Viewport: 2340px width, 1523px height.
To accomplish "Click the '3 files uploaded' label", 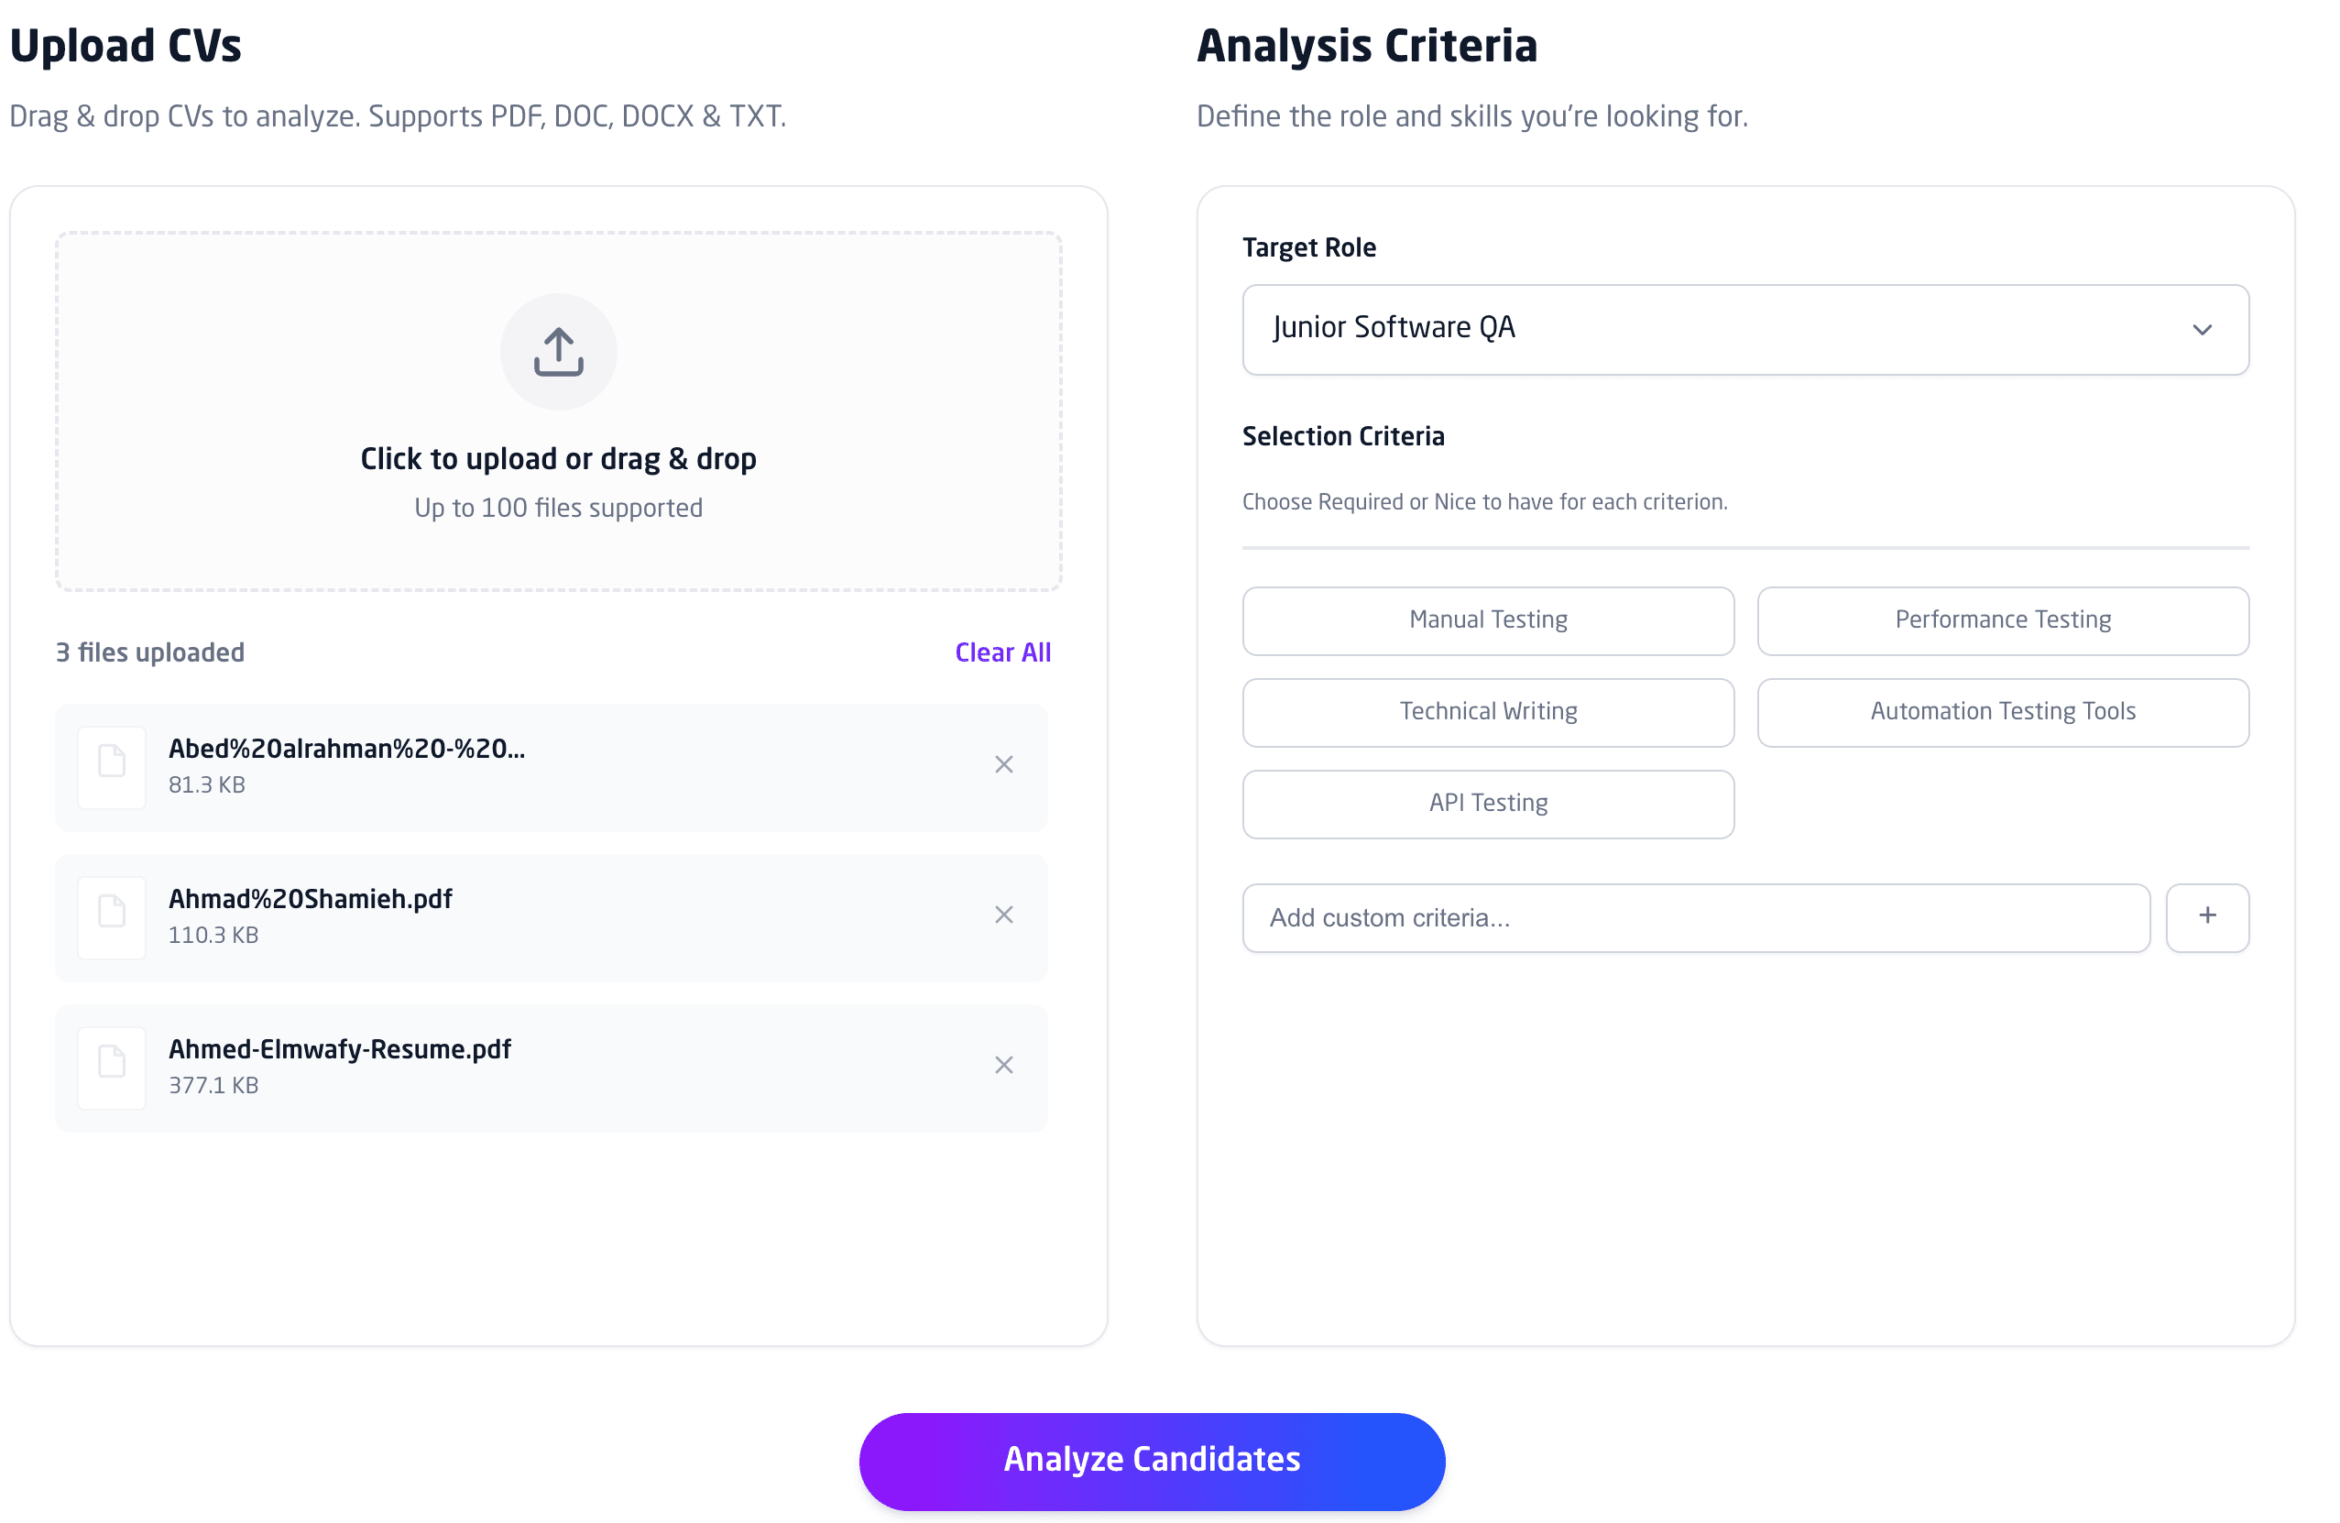I will point(150,652).
